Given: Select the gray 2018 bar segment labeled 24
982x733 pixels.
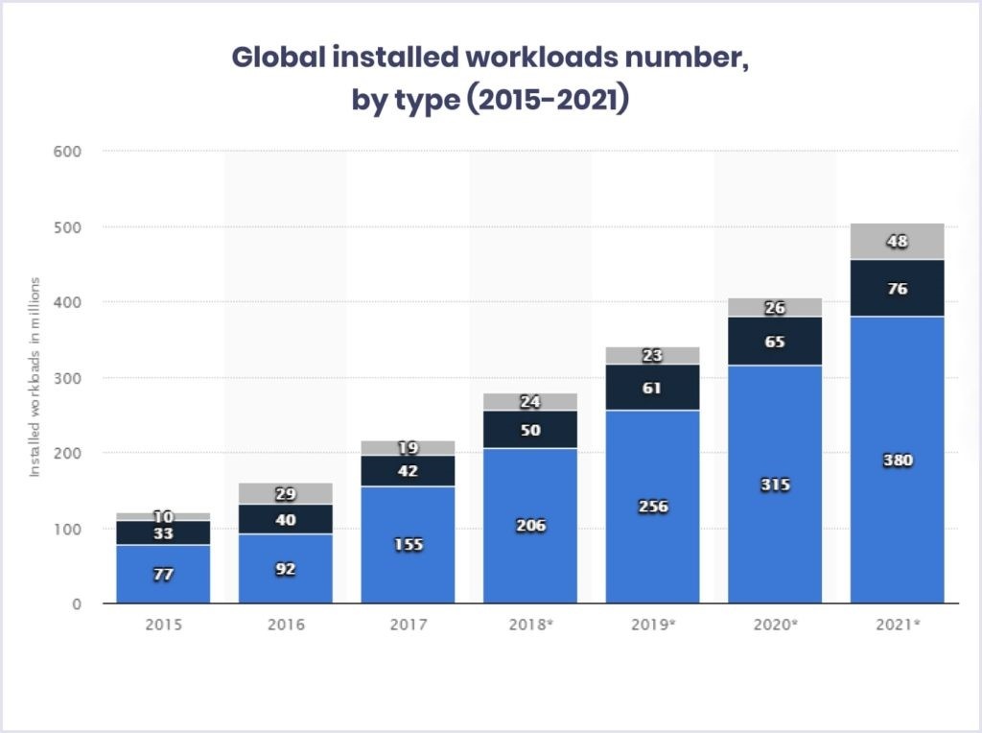Looking at the screenshot, I should (x=530, y=402).
